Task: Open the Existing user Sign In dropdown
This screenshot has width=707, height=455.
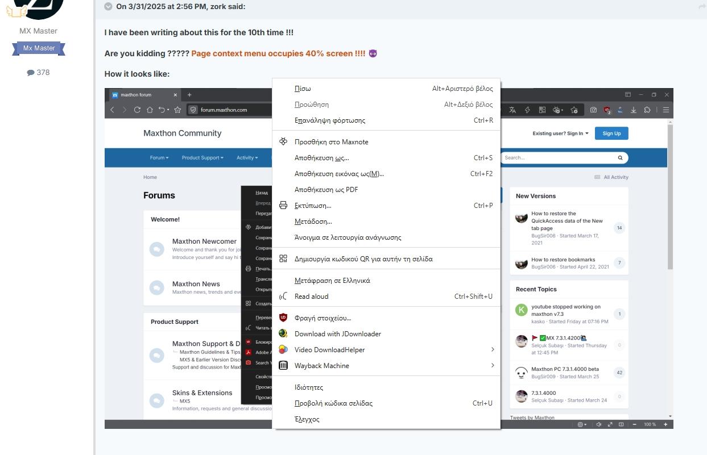Action: tap(560, 133)
